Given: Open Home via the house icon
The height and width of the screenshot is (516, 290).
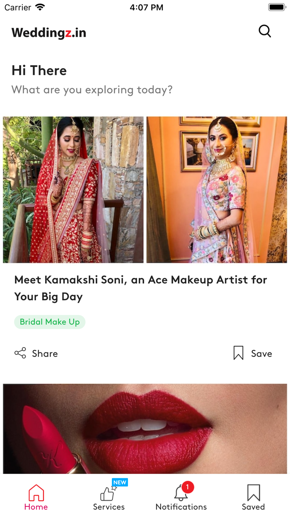Looking at the screenshot, I should (x=36, y=493).
